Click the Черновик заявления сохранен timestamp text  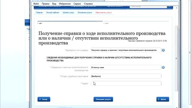click(147, 41)
